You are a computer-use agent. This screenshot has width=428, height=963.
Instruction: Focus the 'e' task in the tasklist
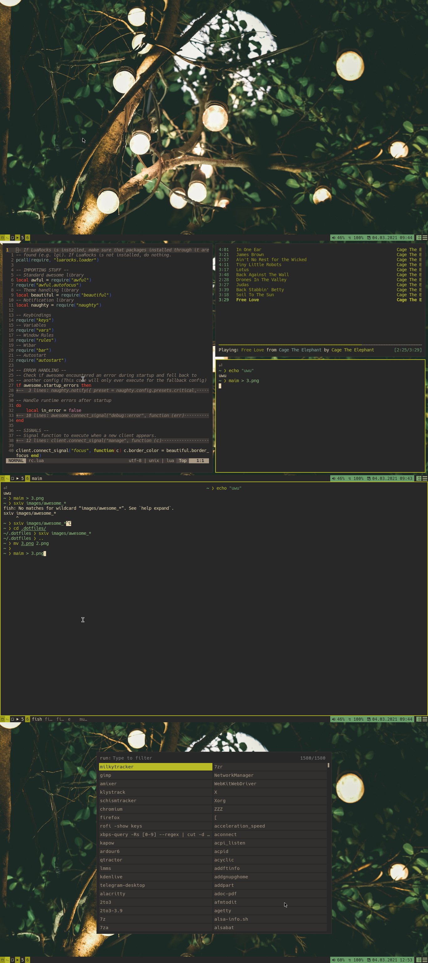(x=69, y=719)
